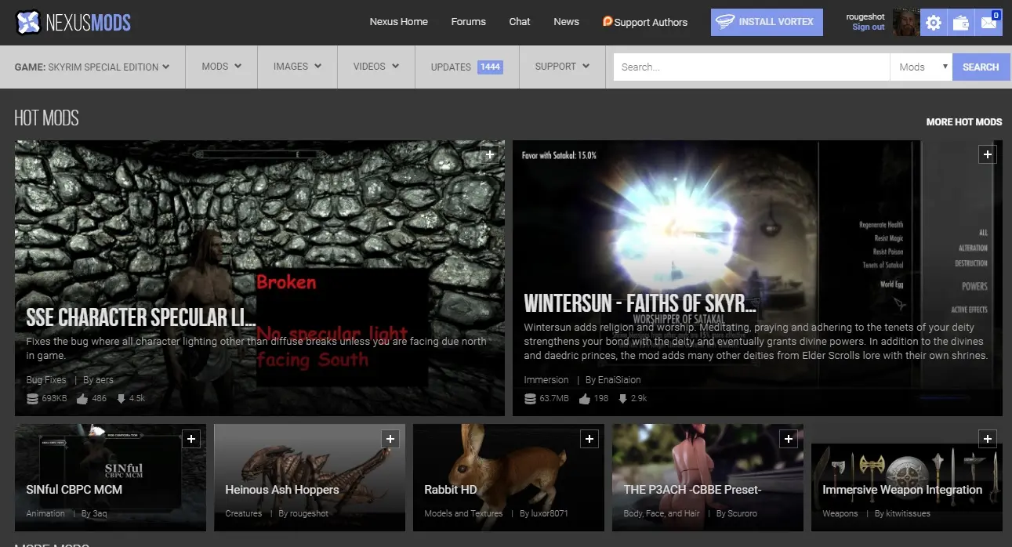1012x547 pixels.
Task: Click the file size icon beside 63.7MB
Action: click(530, 398)
